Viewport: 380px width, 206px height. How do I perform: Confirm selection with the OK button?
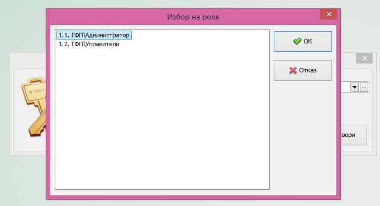(303, 41)
